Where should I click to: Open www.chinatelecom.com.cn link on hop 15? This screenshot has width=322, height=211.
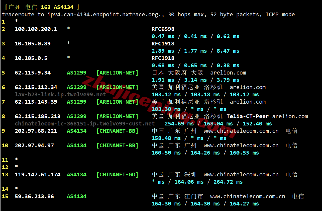[x=247, y=196]
